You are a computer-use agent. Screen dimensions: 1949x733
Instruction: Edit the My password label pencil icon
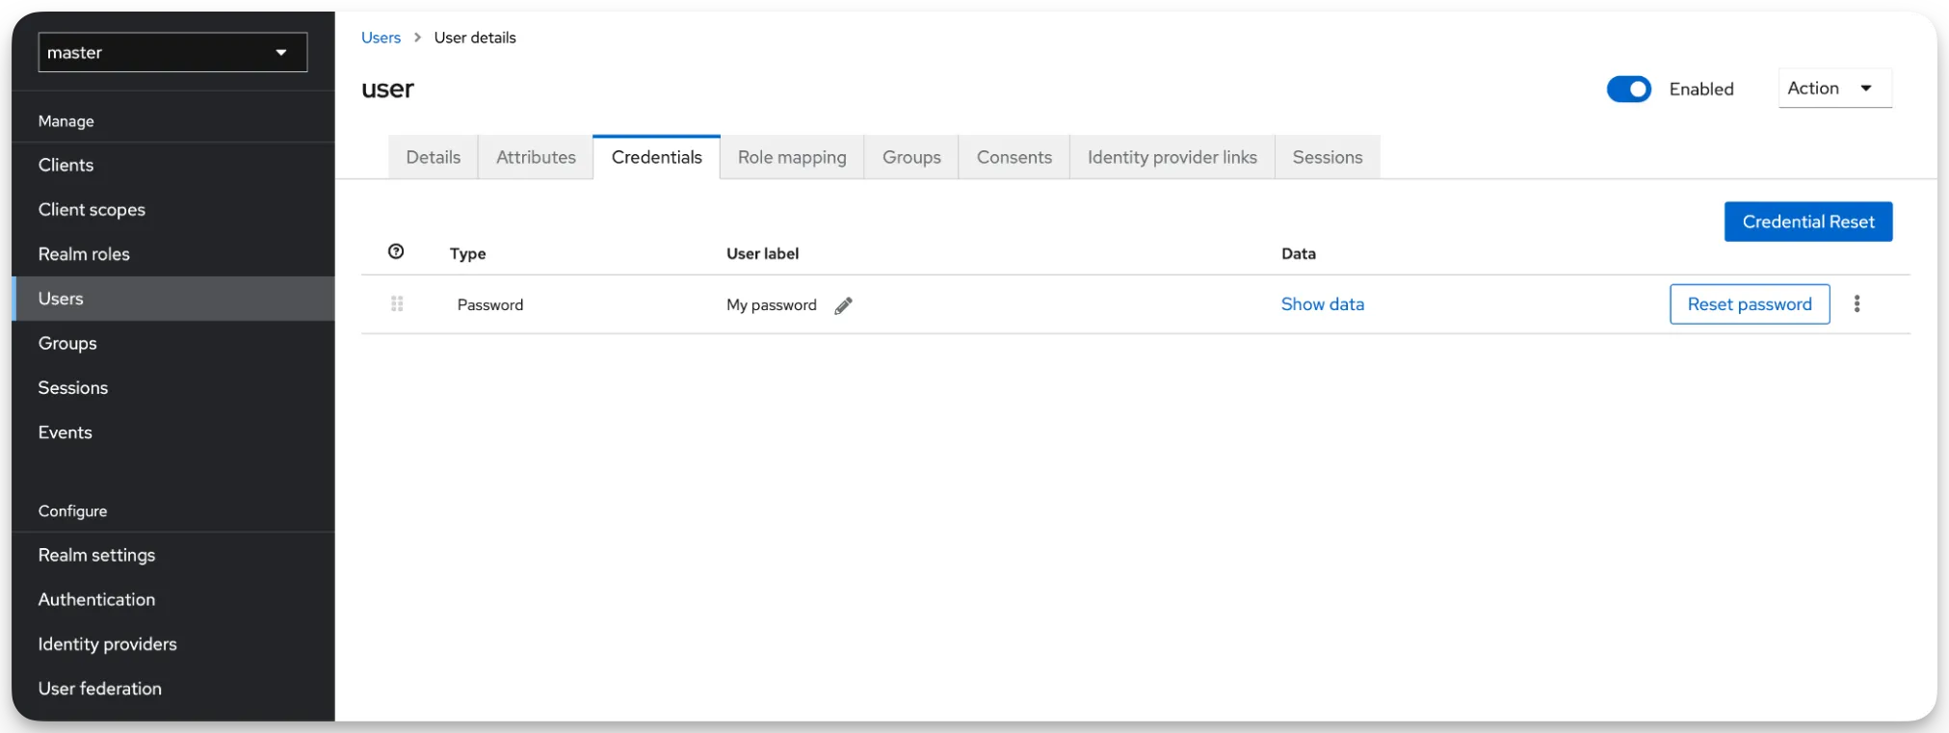(x=843, y=305)
